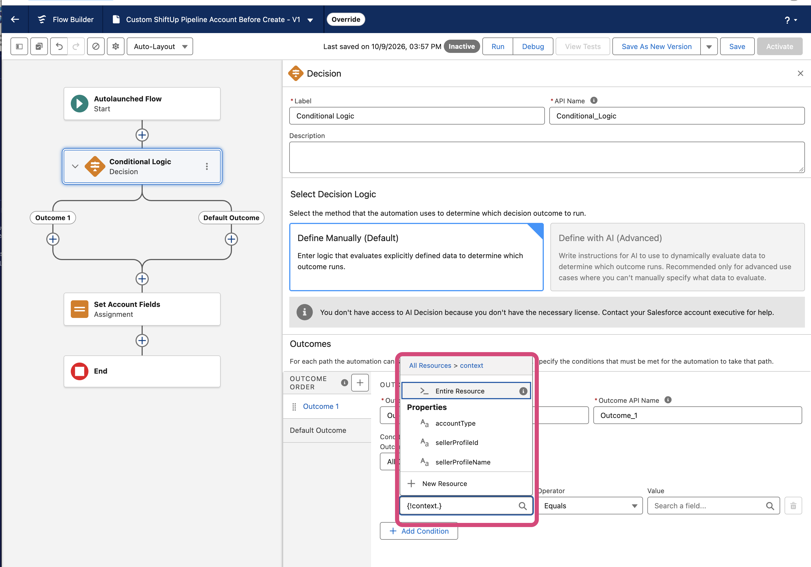Select Entire Resource option
This screenshot has height=567, width=811.
[466, 391]
